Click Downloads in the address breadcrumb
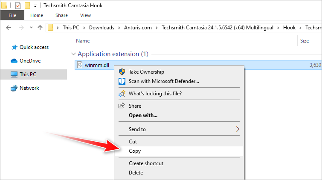This screenshot has height=180, width=322. (102, 28)
